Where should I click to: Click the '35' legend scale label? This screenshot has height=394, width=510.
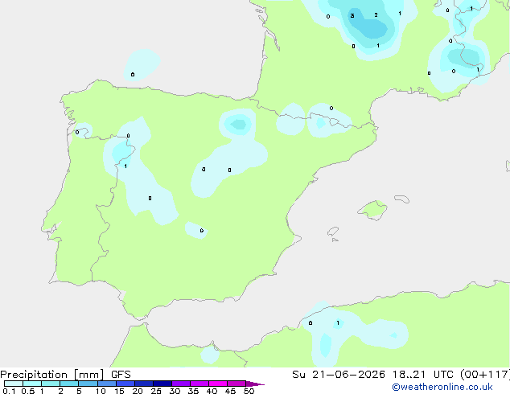[x=193, y=391]
